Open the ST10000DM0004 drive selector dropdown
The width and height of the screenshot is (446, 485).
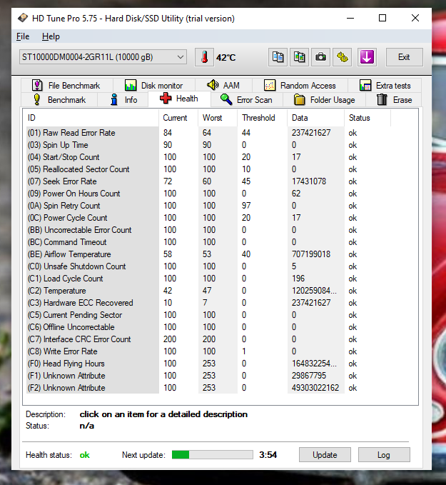[x=103, y=57]
